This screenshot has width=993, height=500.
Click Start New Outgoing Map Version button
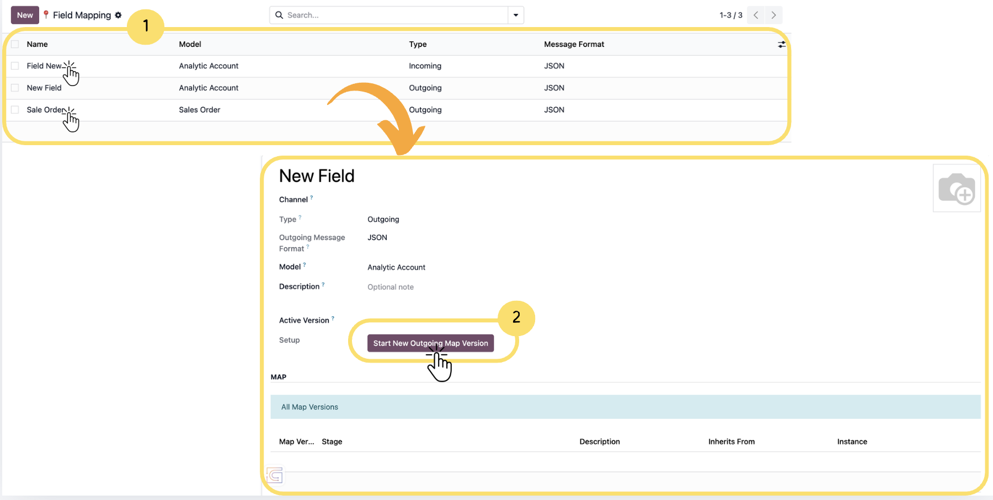(430, 343)
